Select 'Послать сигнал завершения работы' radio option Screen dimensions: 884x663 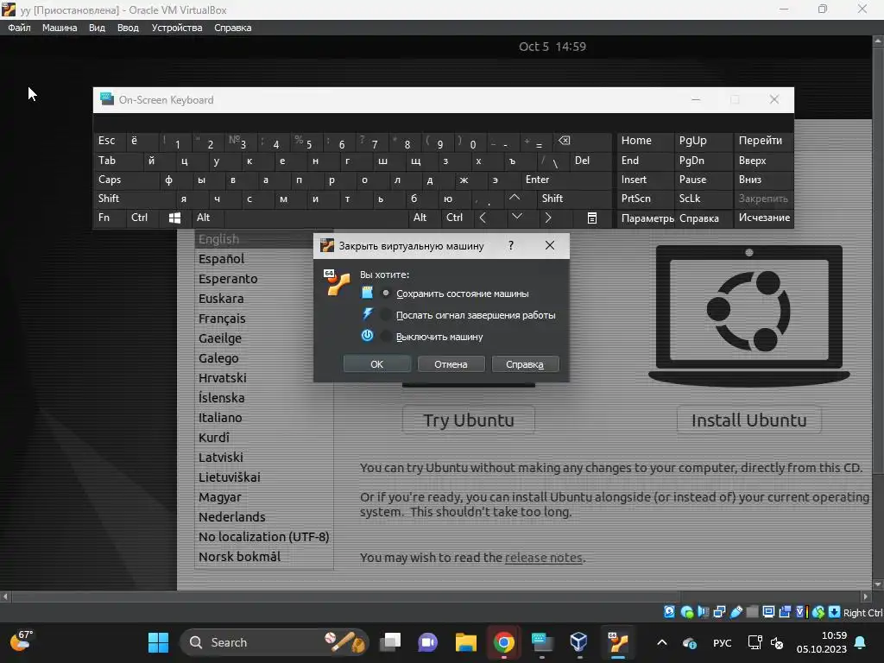coord(386,314)
